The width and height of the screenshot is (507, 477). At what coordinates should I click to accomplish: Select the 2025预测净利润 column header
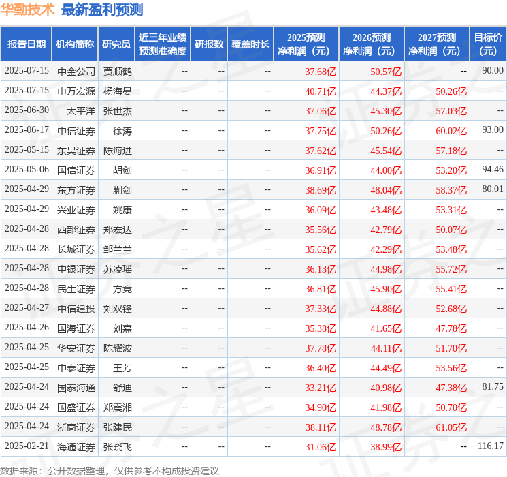(306, 44)
